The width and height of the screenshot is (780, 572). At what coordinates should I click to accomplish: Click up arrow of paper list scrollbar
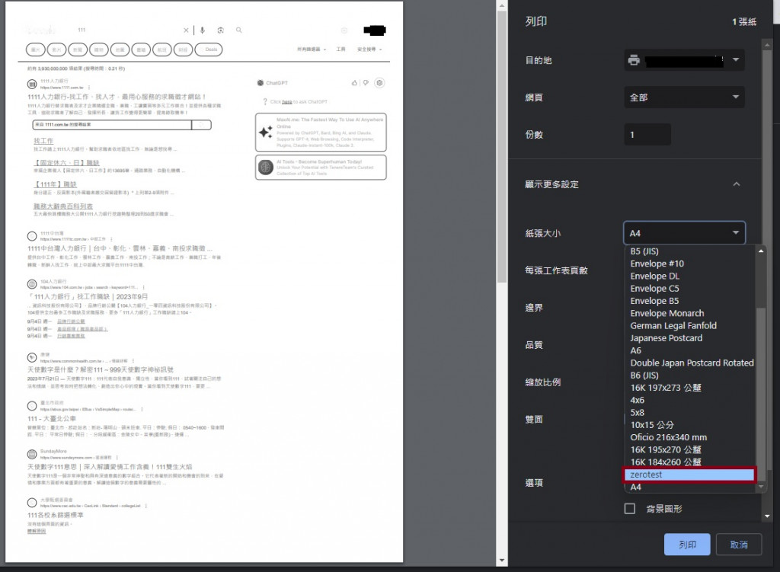(x=761, y=251)
